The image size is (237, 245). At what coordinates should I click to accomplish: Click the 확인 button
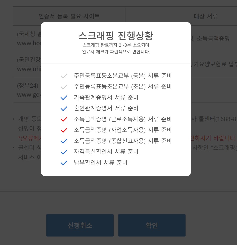pyautogui.click(x=152, y=225)
